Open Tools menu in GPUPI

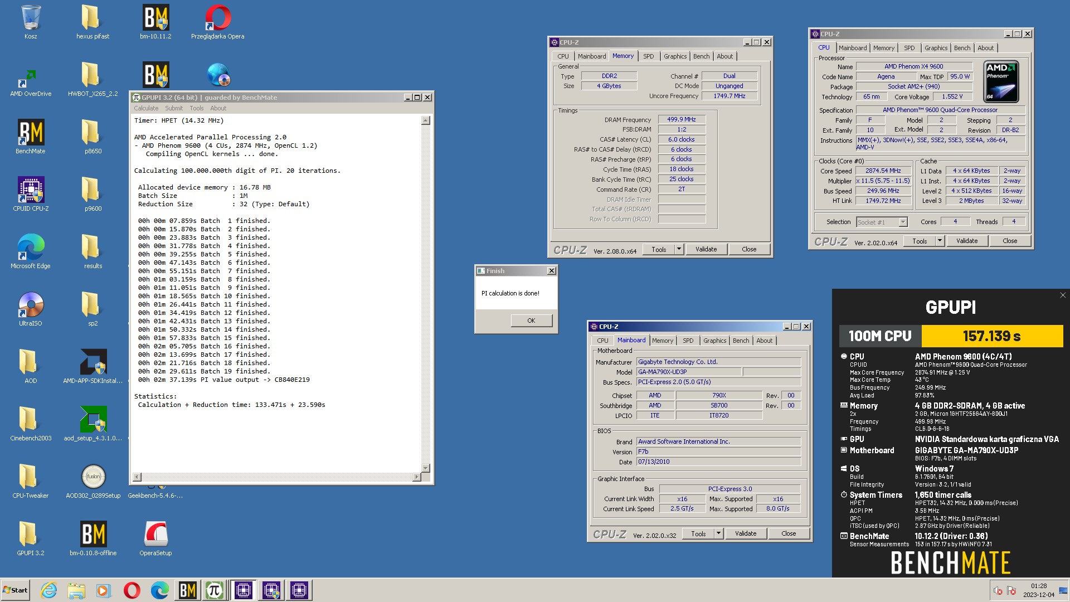[197, 108]
